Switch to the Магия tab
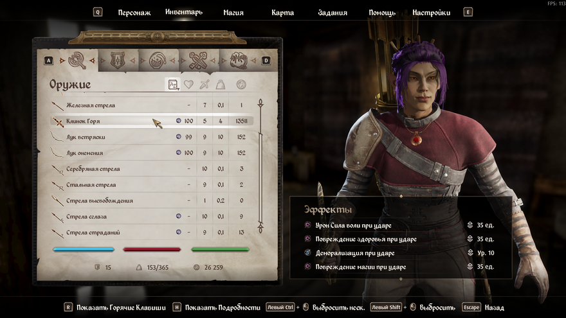This screenshot has height=318, width=566. coord(233,13)
